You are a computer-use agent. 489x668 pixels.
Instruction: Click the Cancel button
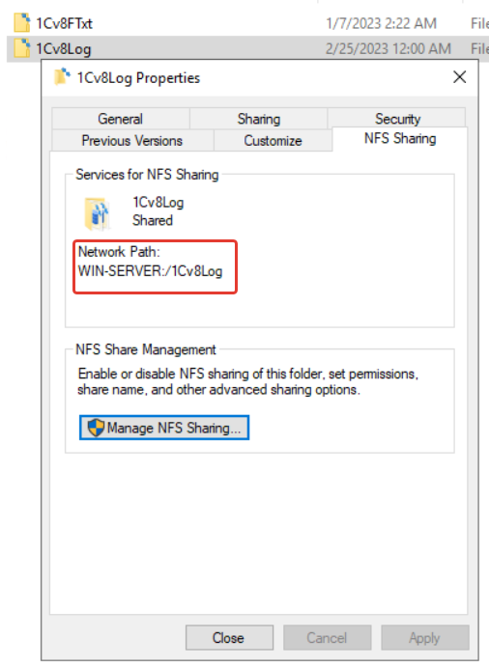click(327, 637)
